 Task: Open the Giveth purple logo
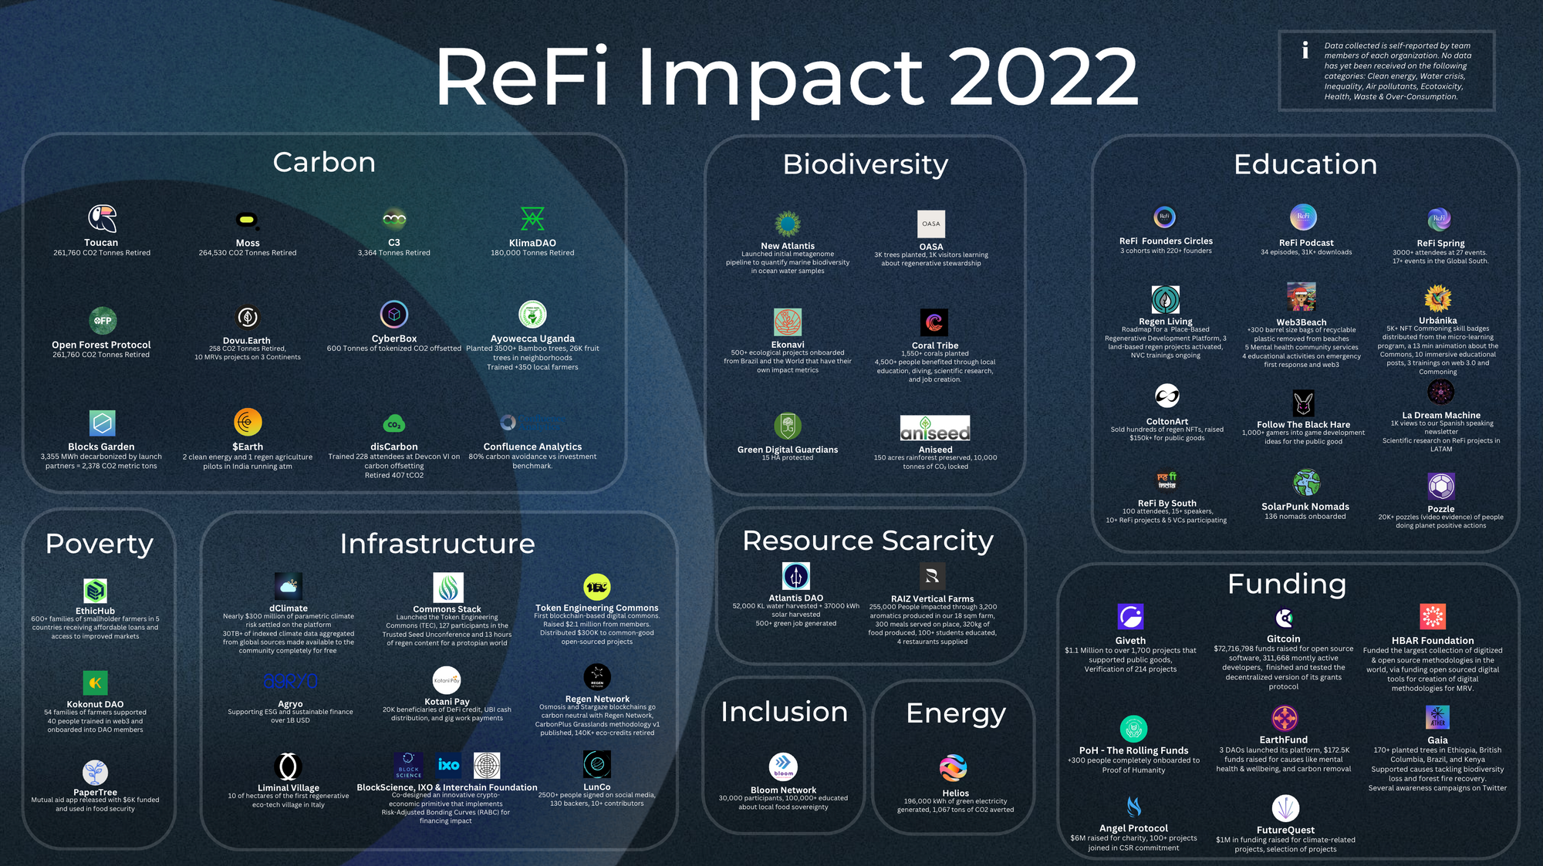point(1130,617)
